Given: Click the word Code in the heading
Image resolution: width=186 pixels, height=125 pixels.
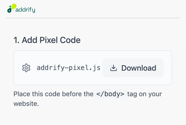Looking at the screenshot, I should tap(70, 40).
